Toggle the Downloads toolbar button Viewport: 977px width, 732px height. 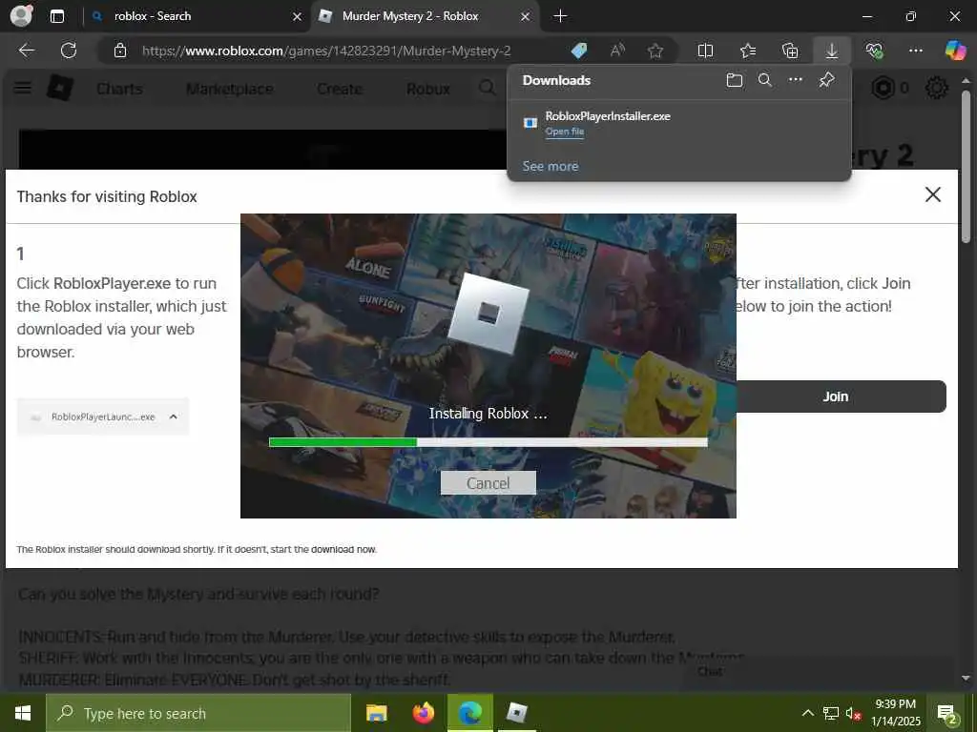pos(832,51)
